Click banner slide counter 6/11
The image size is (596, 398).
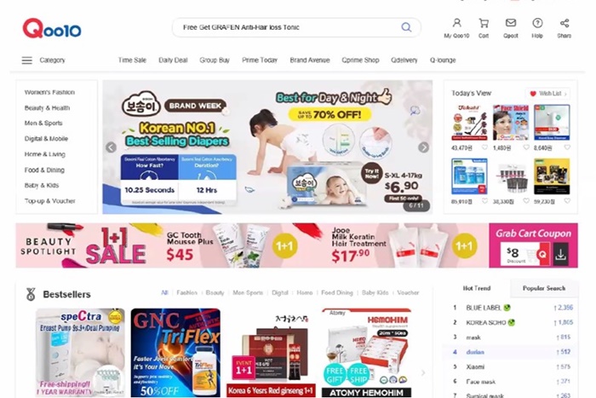click(415, 205)
